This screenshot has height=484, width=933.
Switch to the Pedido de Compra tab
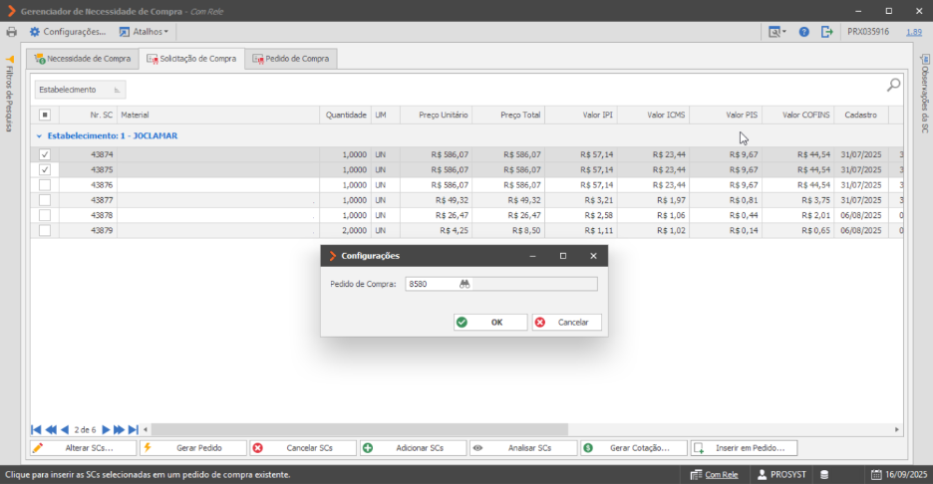point(291,59)
